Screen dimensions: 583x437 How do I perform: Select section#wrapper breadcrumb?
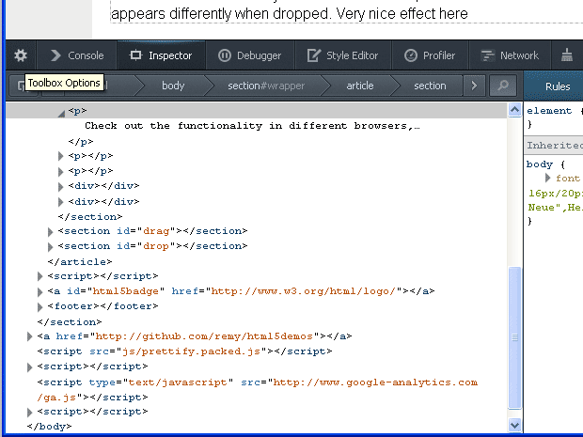click(266, 86)
